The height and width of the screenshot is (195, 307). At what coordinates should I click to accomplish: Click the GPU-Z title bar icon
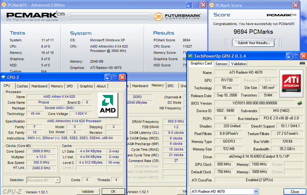(190, 56)
